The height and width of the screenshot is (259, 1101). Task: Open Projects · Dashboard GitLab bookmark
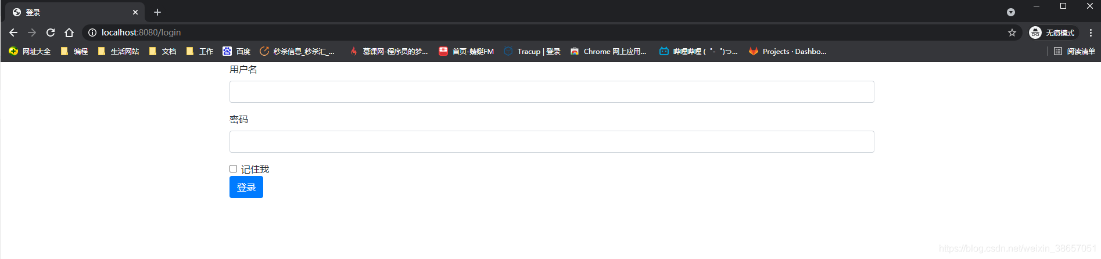788,51
